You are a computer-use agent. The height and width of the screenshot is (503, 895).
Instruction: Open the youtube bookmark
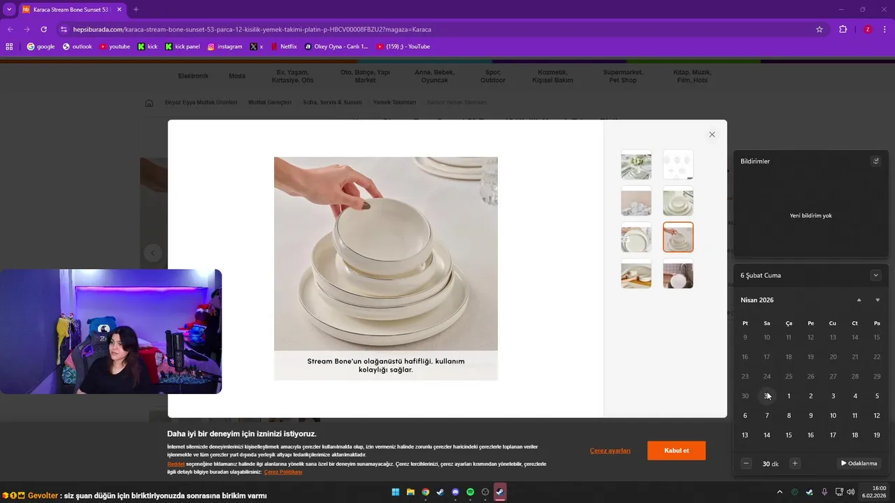[x=115, y=47]
